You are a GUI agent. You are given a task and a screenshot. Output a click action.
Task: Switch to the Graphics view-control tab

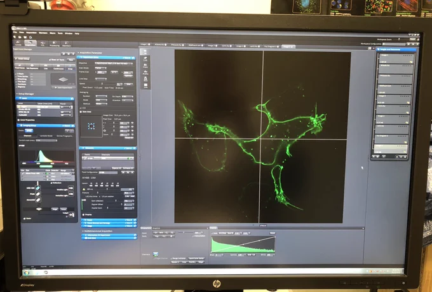[x=156, y=228]
